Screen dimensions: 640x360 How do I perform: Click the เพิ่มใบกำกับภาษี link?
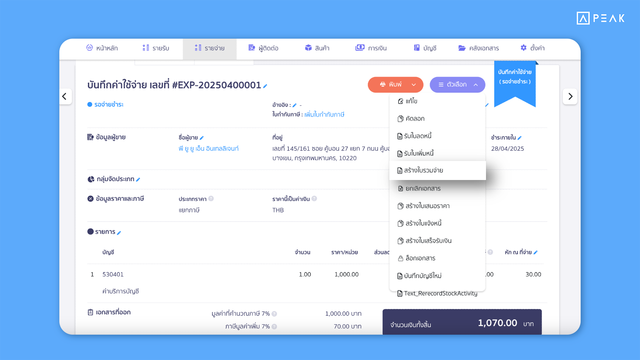pyautogui.click(x=324, y=115)
